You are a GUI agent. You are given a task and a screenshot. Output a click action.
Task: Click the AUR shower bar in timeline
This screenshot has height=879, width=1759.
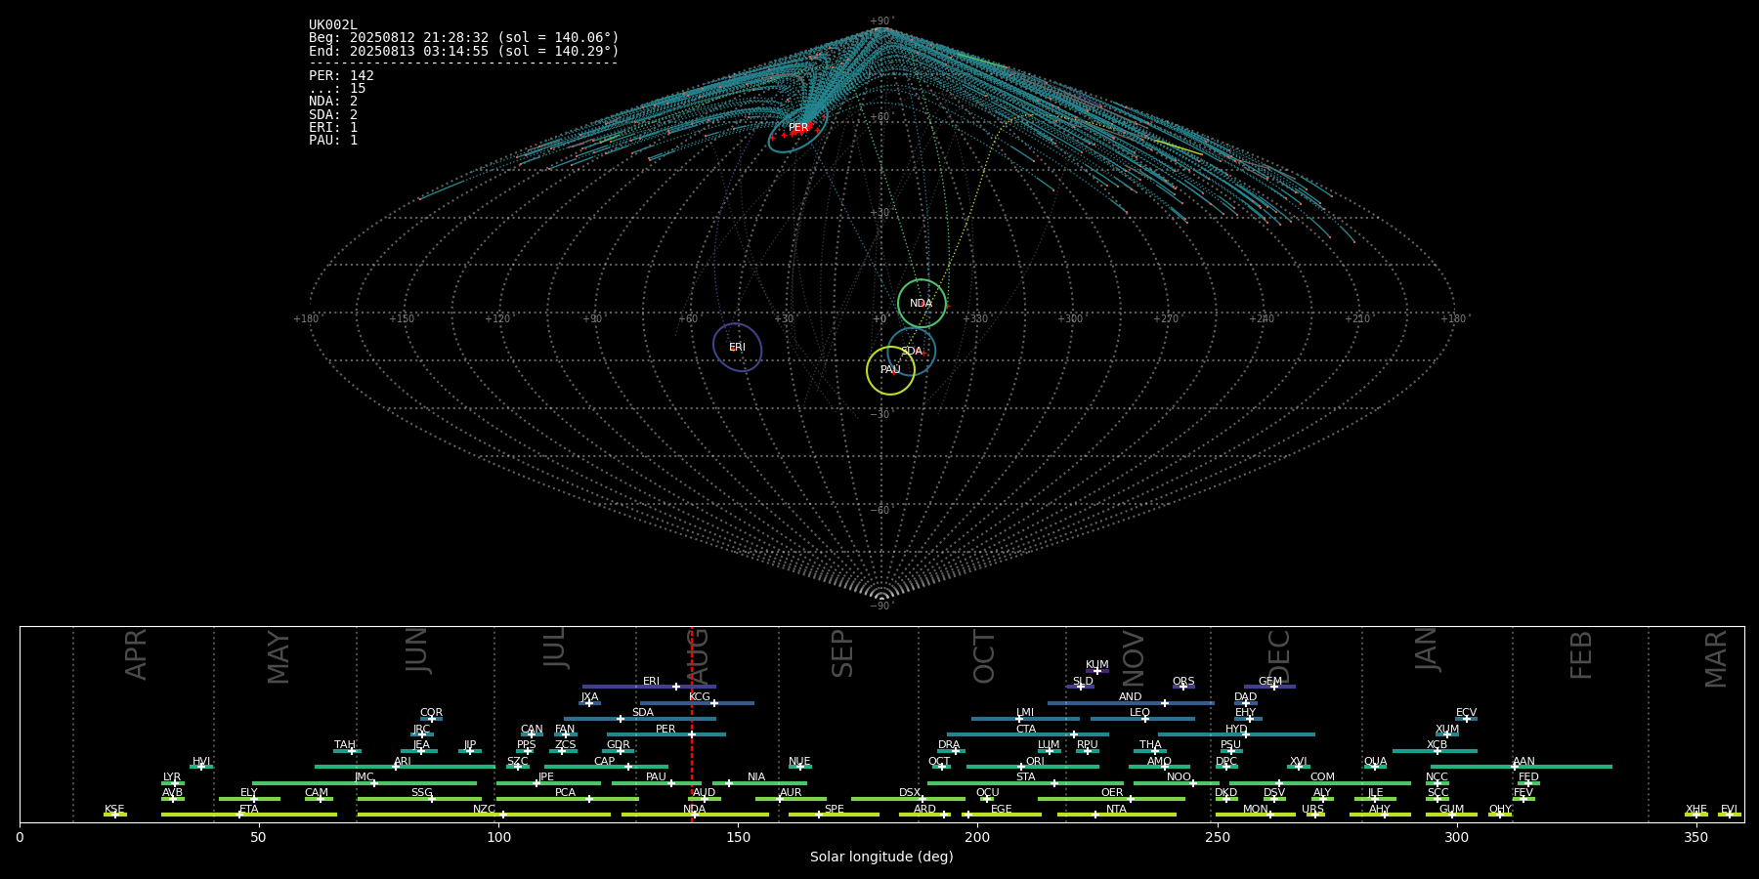point(791,799)
